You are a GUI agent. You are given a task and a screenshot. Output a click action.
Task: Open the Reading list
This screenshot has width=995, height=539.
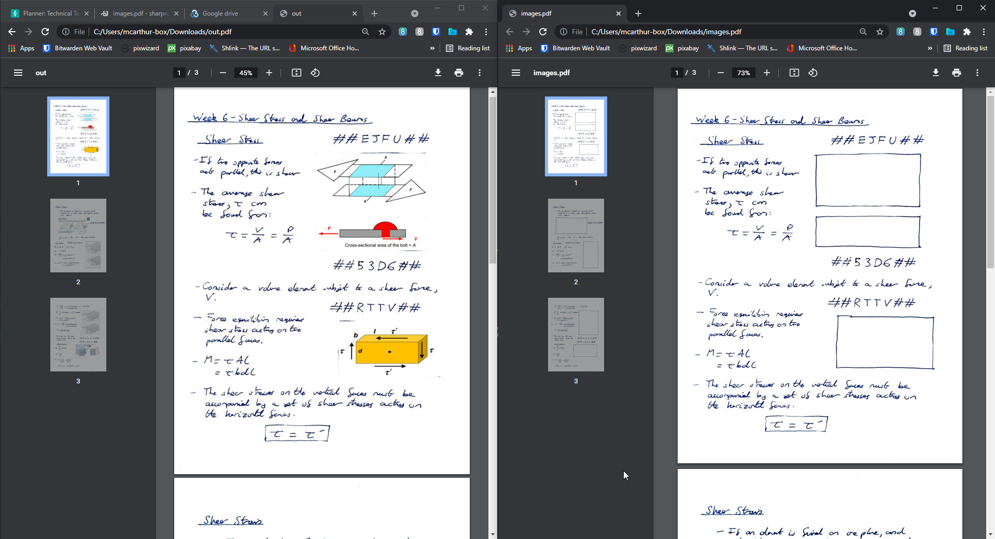[468, 48]
